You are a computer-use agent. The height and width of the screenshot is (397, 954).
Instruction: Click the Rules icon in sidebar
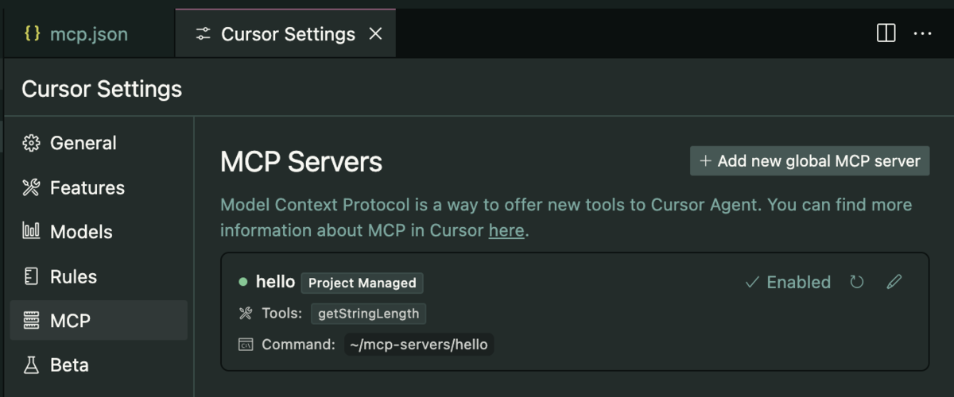31,277
